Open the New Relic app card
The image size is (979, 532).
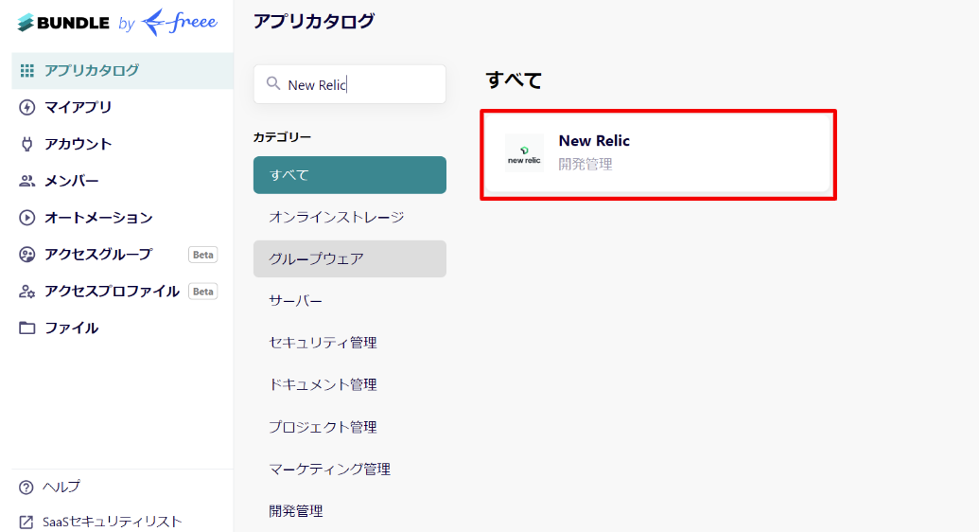tap(657, 153)
